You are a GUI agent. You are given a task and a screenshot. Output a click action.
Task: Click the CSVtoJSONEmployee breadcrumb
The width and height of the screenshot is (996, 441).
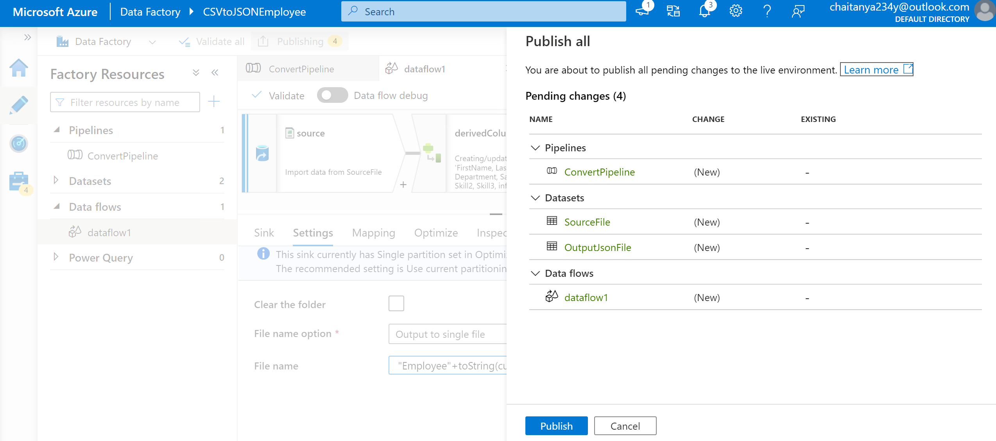[254, 12]
